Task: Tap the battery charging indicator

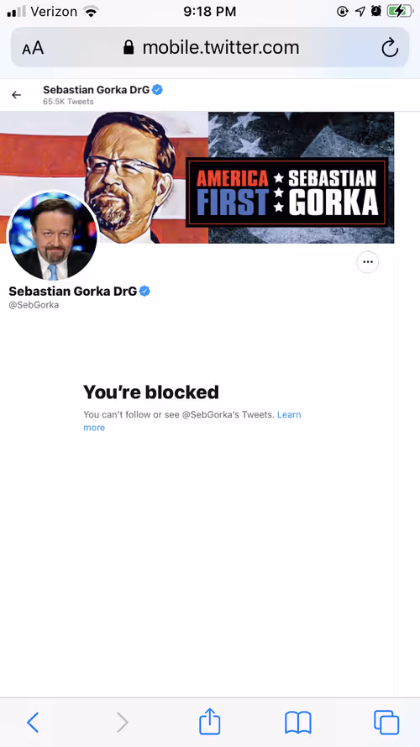Action: click(x=399, y=11)
